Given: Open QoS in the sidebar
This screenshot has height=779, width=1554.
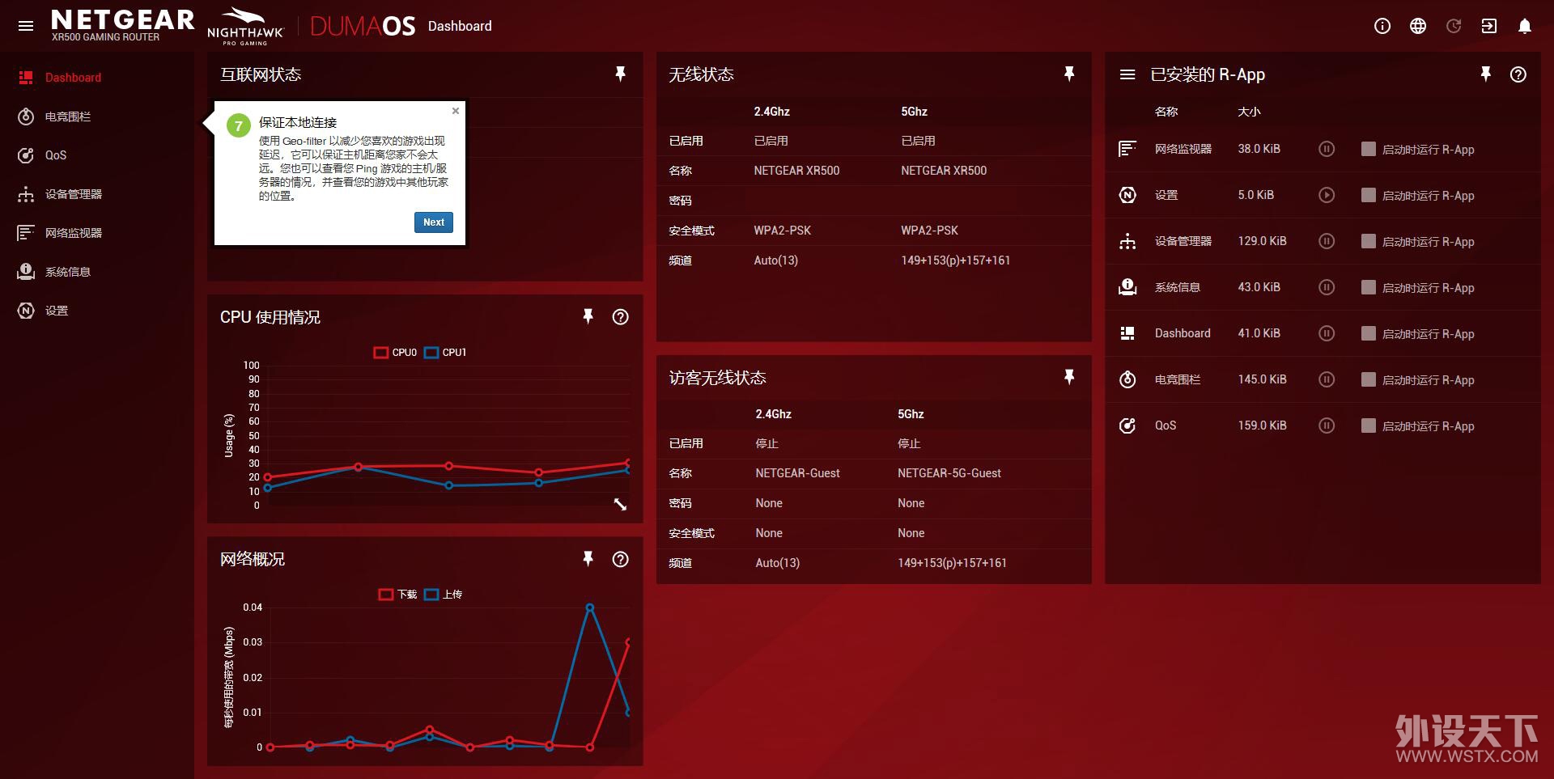Looking at the screenshot, I should [x=97, y=155].
